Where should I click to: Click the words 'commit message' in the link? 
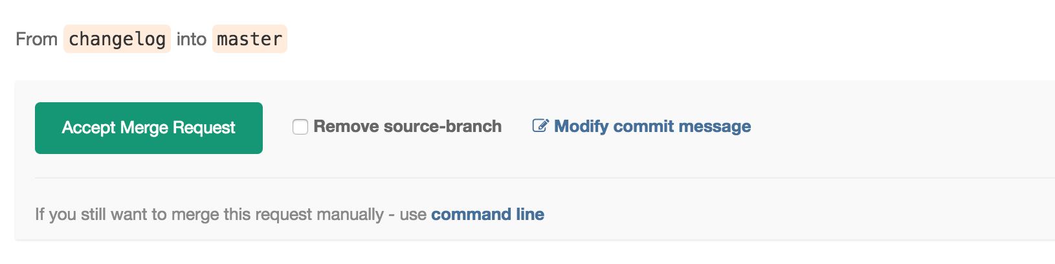682,126
